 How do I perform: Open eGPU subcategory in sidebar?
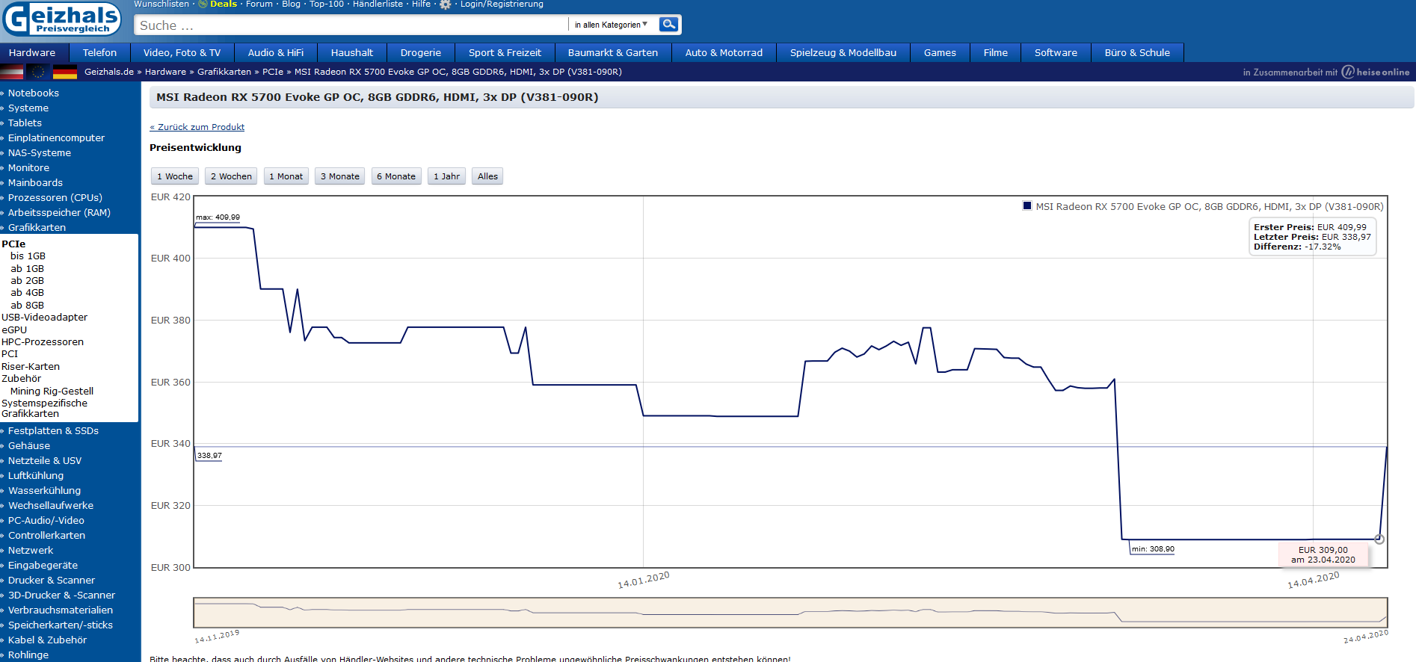click(x=14, y=330)
